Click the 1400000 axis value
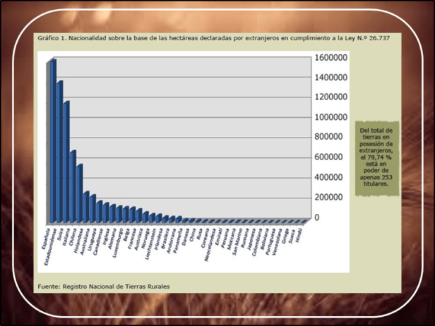Viewport: 435px width, 326px height. [331, 78]
